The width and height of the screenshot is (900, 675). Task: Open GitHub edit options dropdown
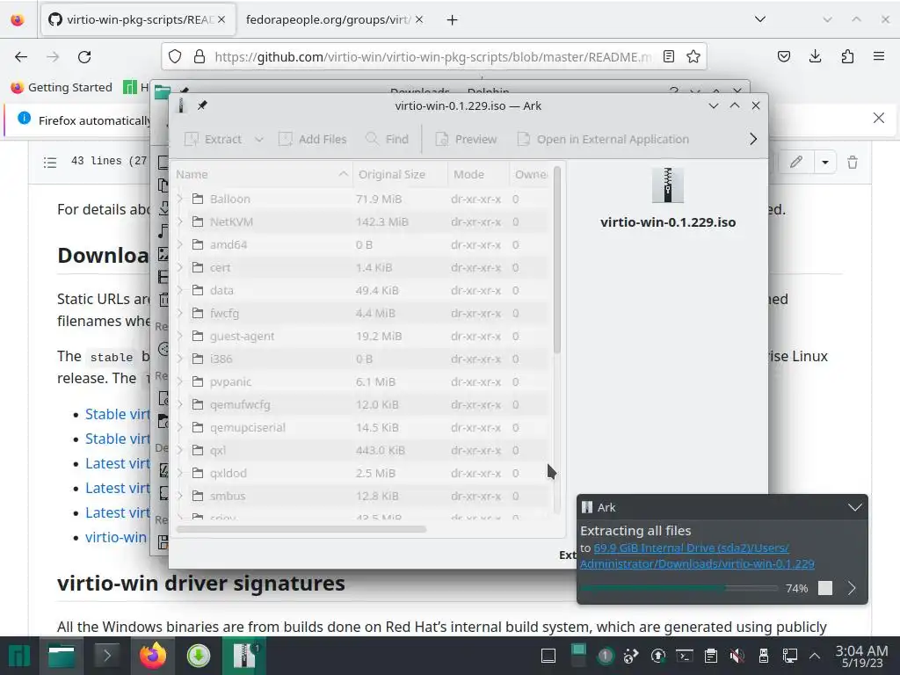[824, 163]
